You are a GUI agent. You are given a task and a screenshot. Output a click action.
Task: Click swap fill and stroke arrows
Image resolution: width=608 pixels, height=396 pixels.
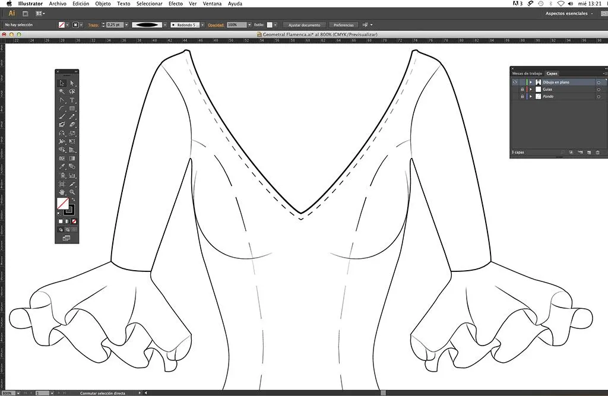click(x=73, y=199)
